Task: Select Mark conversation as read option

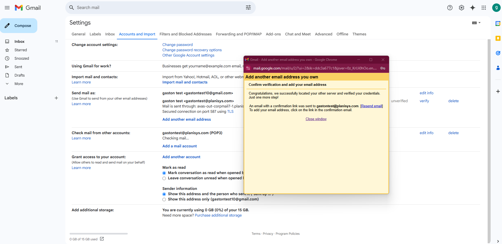Action: coord(164,173)
